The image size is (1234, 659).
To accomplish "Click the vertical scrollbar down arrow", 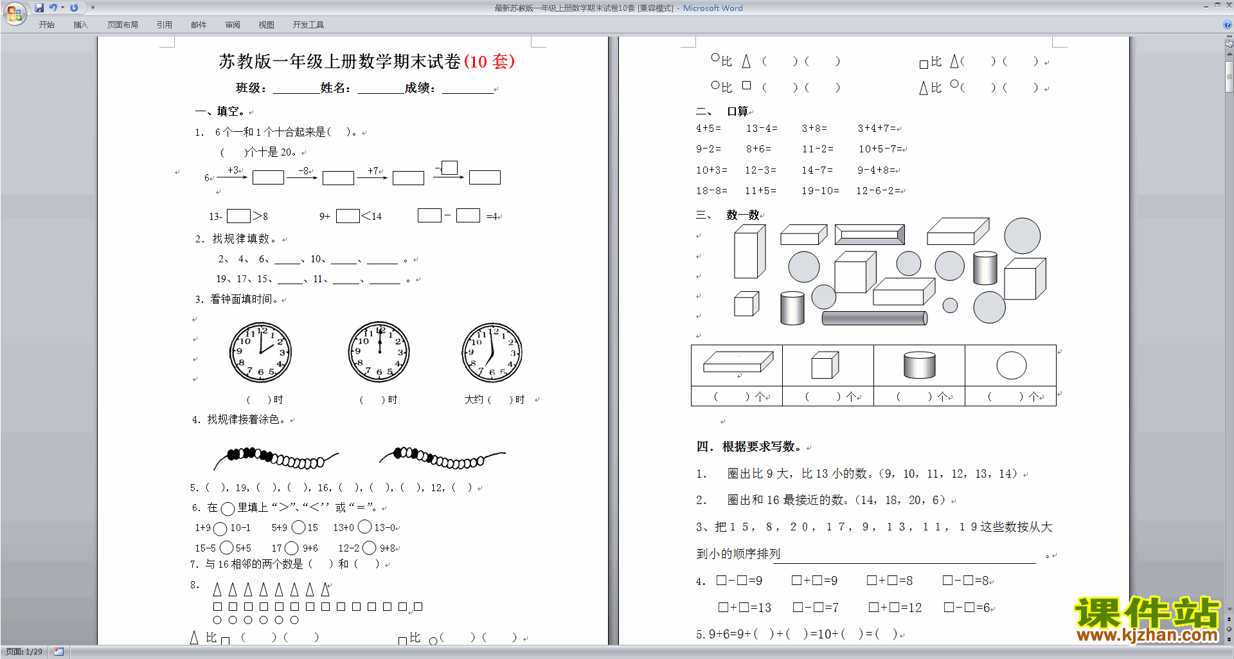I will click(1230, 609).
